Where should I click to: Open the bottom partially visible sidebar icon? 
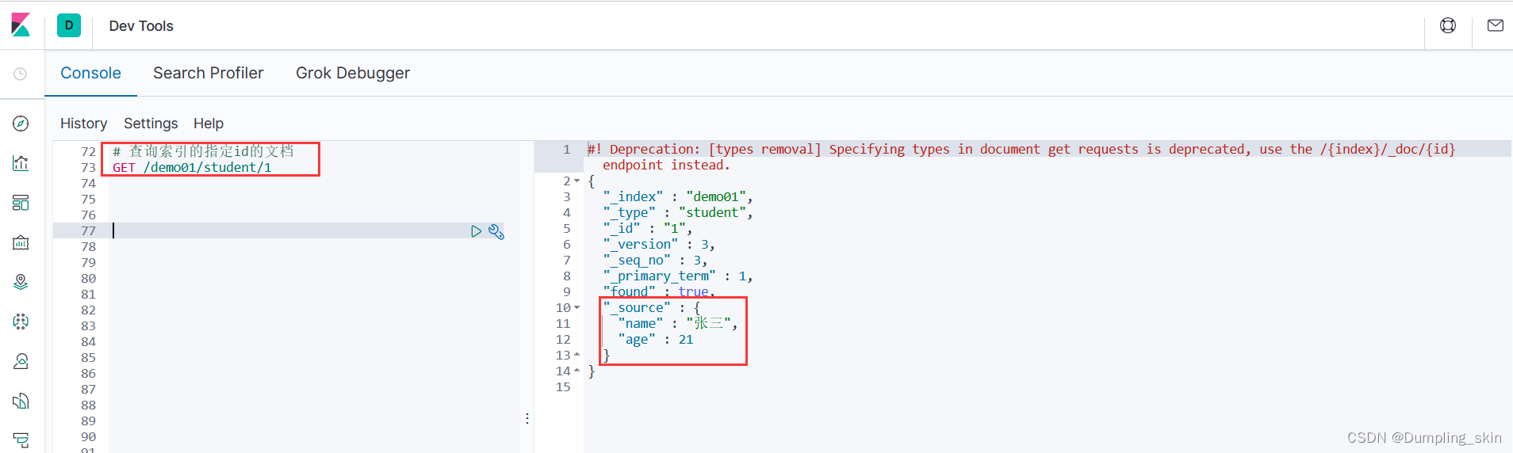(x=21, y=440)
